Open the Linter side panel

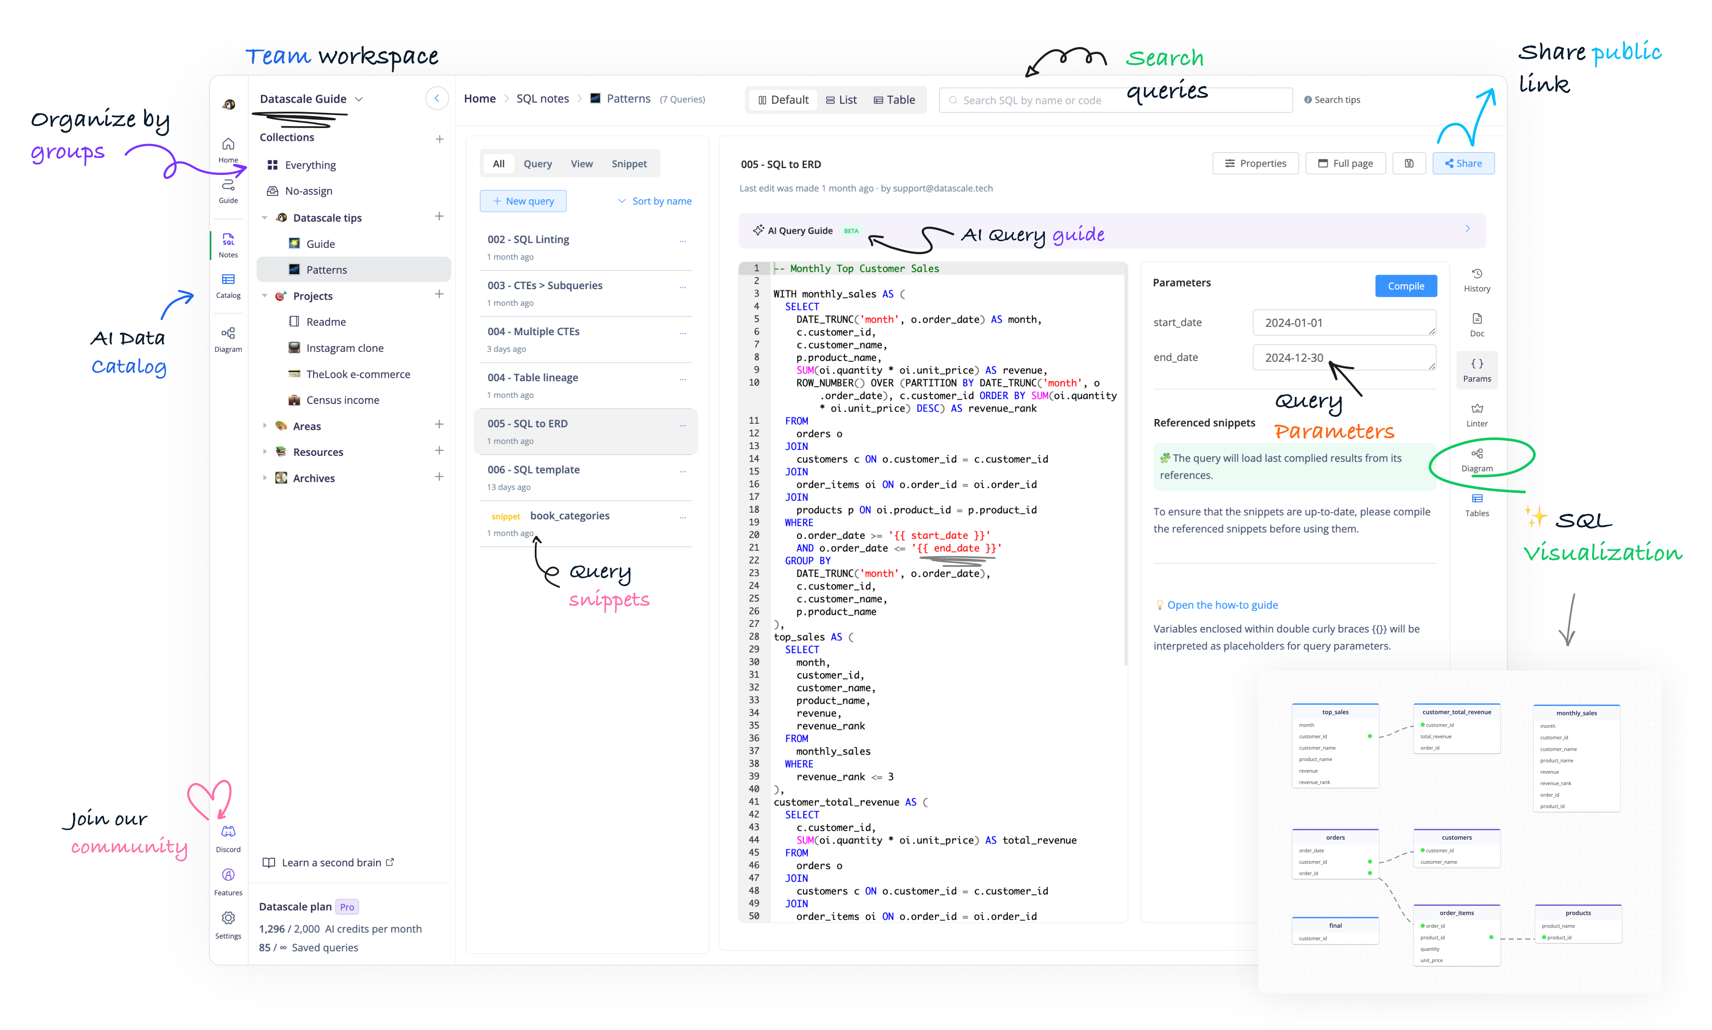[x=1476, y=414]
